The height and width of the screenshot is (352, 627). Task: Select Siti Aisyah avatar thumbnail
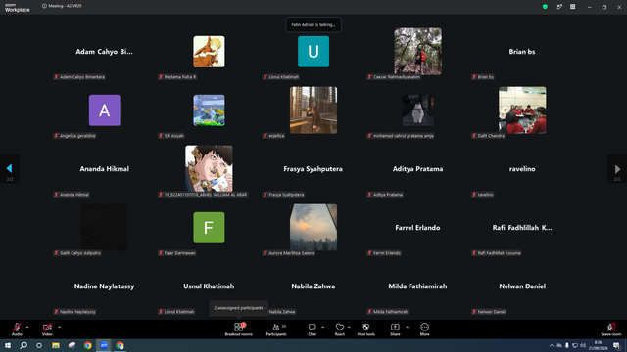pos(209,110)
